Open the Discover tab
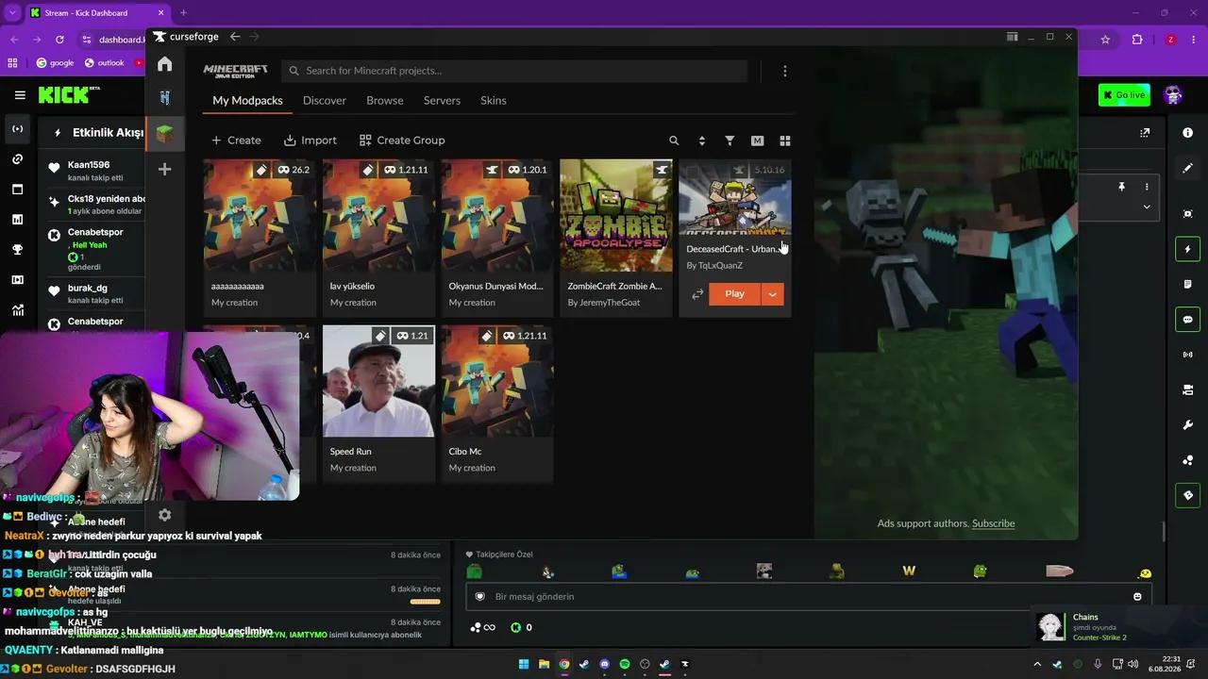The image size is (1208, 679). pos(325,101)
